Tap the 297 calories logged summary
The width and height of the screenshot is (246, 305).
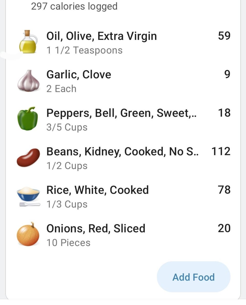[74, 6]
